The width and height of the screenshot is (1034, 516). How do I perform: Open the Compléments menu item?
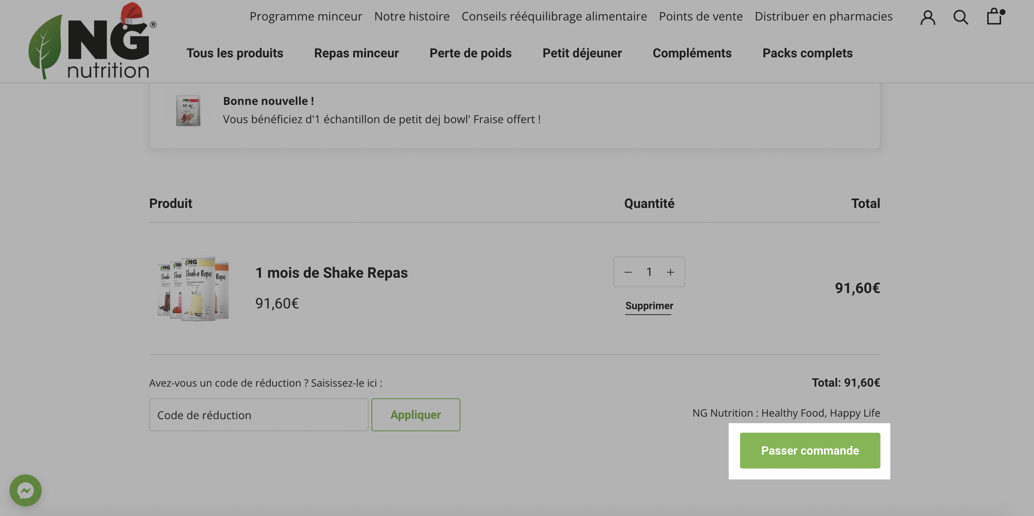(x=692, y=53)
